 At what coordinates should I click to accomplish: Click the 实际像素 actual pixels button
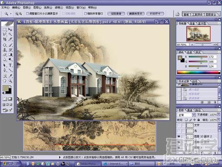pos(116,14)
